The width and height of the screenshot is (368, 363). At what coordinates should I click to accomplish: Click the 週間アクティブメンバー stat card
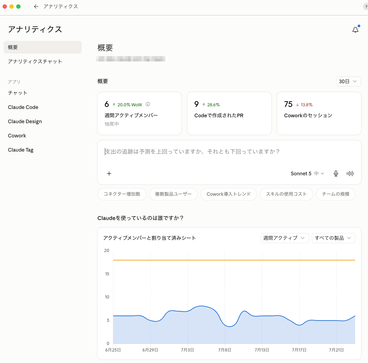click(x=140, y=113)
